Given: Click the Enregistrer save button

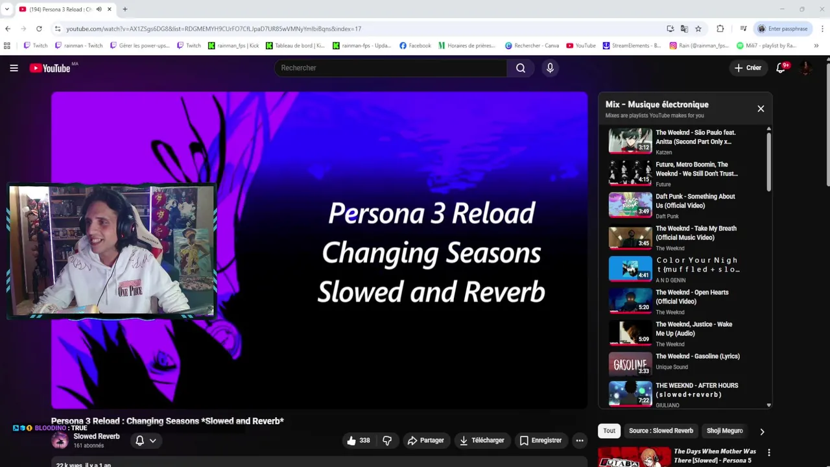Looking at the screenshot, I should coord(541,440).
